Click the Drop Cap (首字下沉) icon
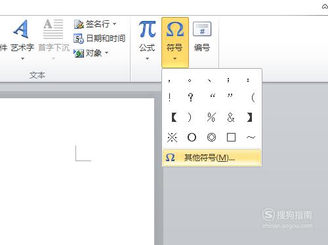Viewport: 328px width, 245px height. point(53,29)
